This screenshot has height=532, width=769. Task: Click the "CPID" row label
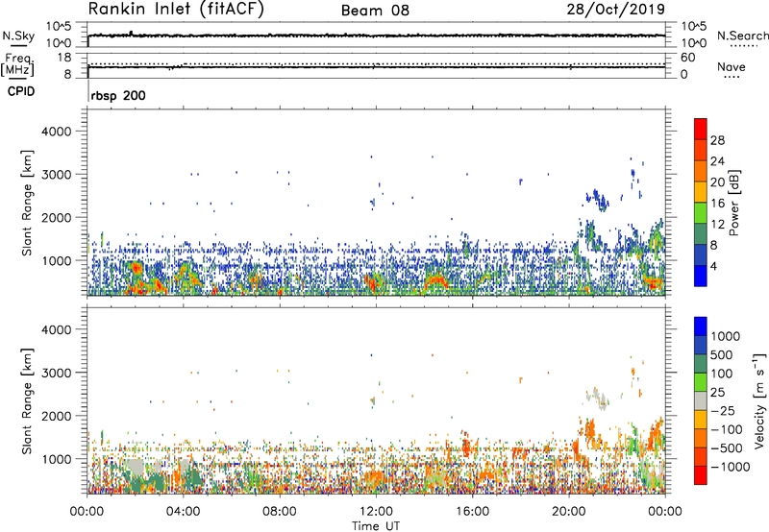coord(21,91)
